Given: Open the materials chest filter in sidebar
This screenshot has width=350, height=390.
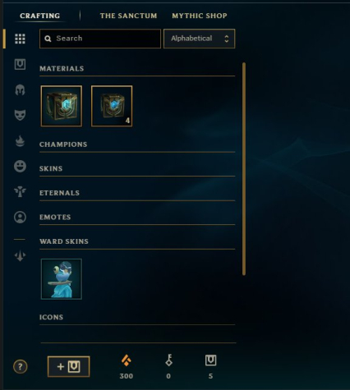Looking at the screenshot, I should click(20, 65).
